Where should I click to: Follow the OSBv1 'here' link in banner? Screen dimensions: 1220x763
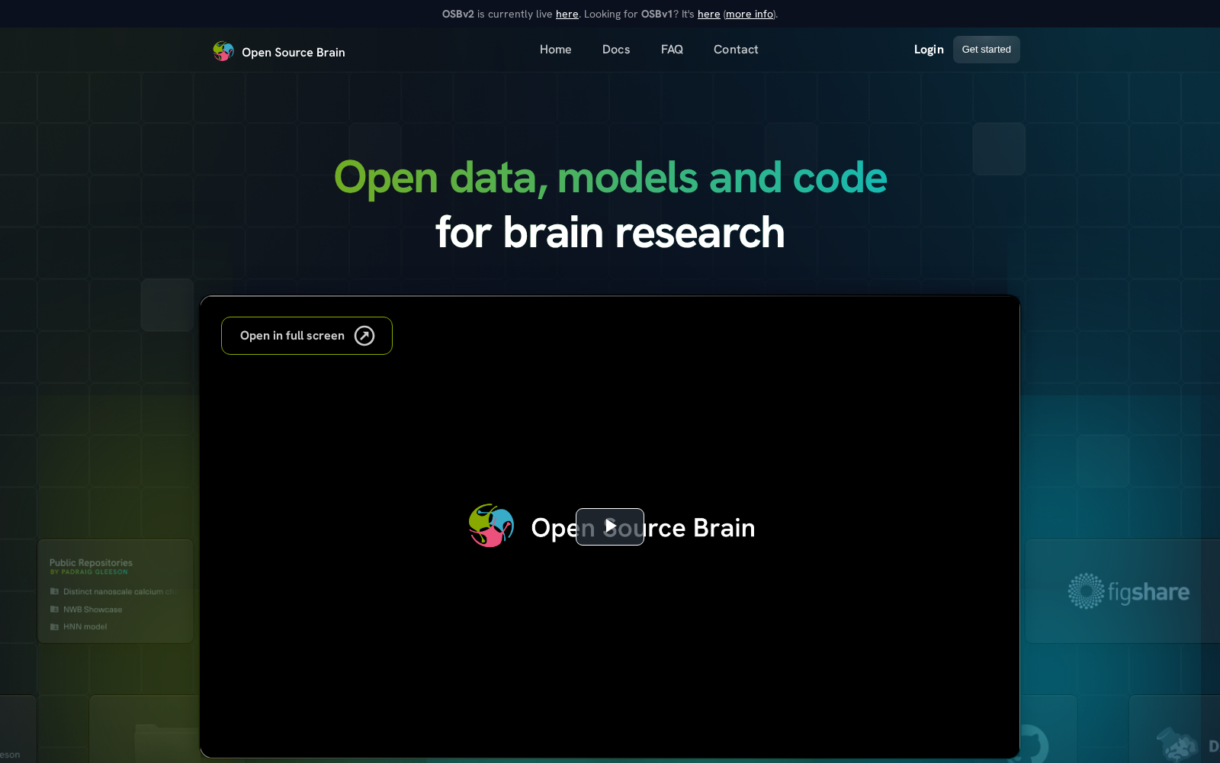tap(708, 14)
